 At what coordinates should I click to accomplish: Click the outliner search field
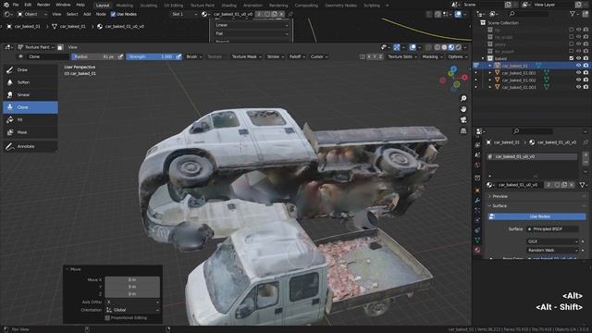(528, 14)
